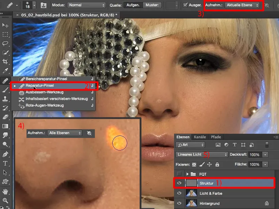Select the Type tool
The height and width of the screenshot is (209, 279).
(5, 163)
